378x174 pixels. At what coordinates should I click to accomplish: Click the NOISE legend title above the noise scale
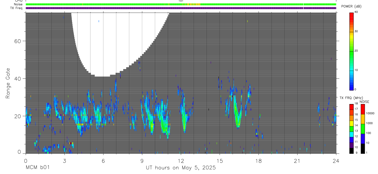pos(364,102)
